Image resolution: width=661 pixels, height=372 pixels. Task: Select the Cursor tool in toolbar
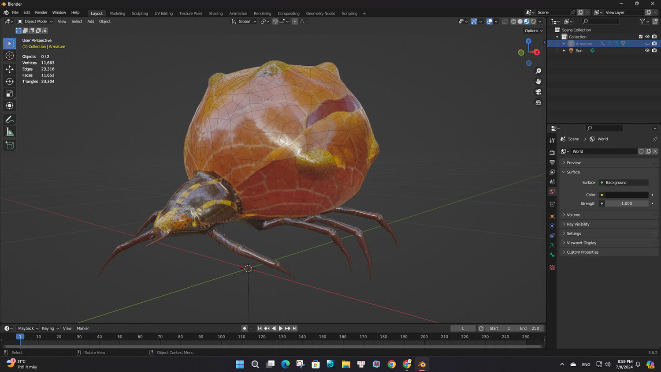pos(10,56)
